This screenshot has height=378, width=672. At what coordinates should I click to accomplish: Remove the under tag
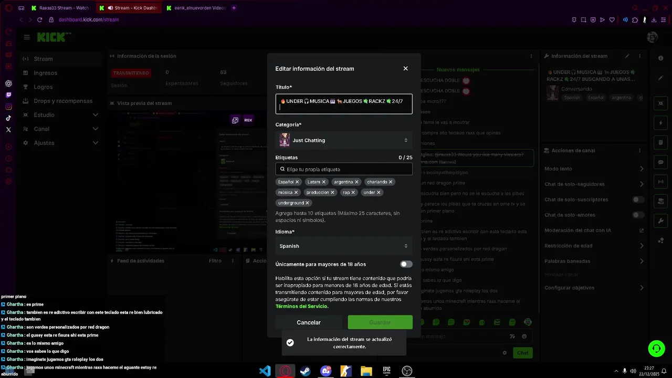point(379,192)
